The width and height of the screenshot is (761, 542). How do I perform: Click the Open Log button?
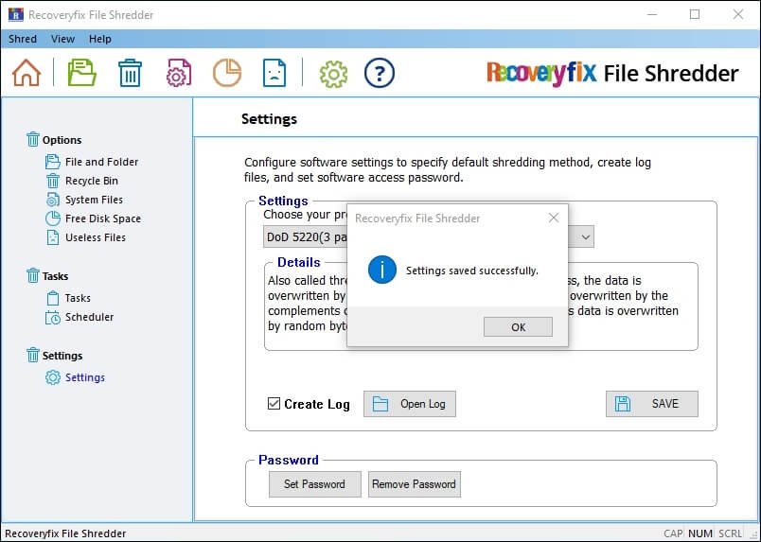coord(410,404)
